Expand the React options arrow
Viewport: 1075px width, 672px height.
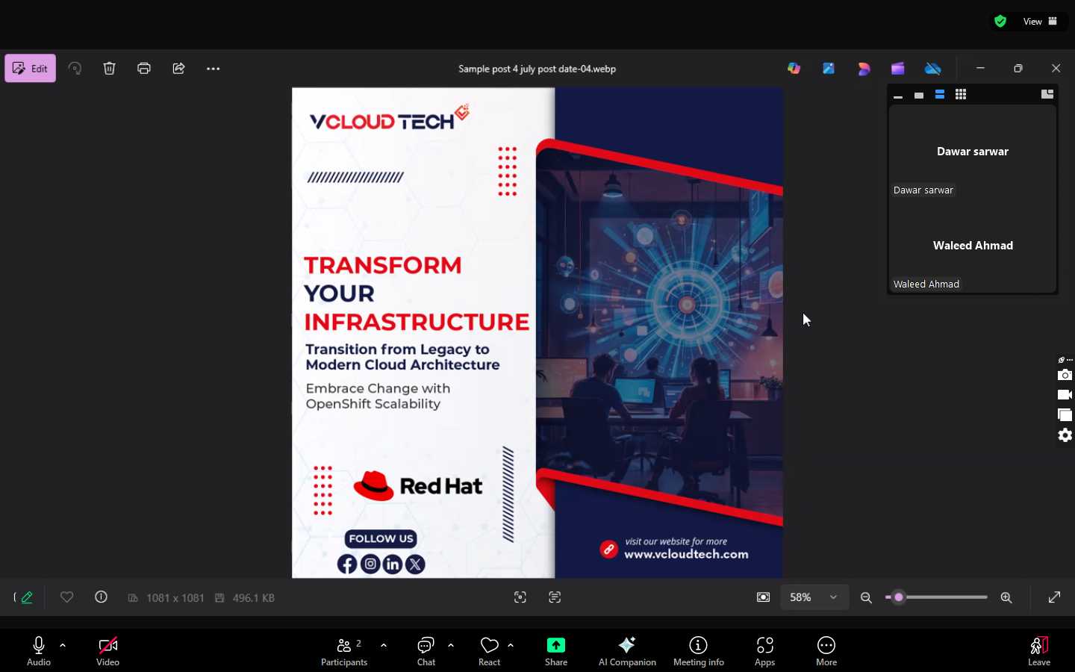511,645
